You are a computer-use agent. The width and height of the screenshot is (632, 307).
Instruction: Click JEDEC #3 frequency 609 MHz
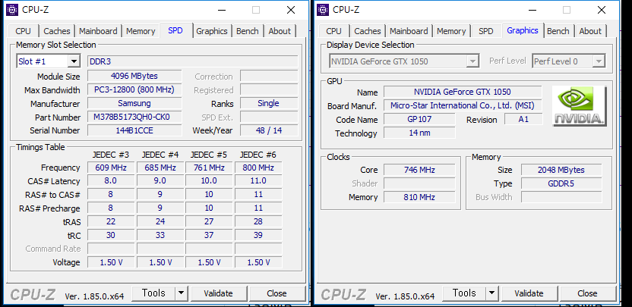pos(111,168)
